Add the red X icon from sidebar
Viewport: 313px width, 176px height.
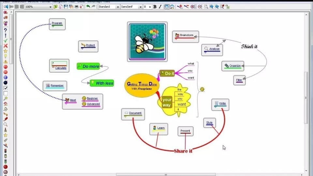[5, 46]
